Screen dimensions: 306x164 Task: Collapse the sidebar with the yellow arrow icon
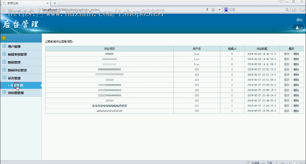[3, 38]
